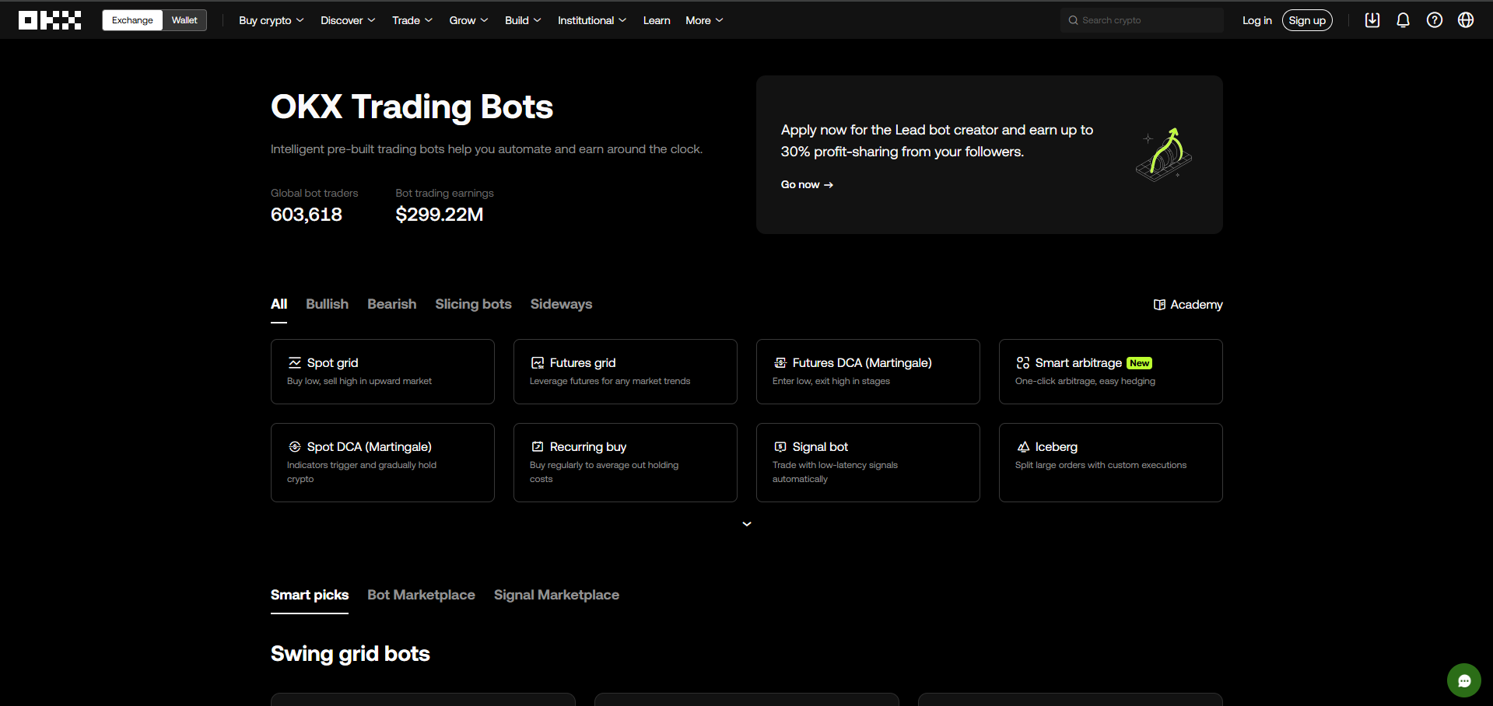Viewport: 1493px width, 706px height.
Task: Open the Iceberg bot title
Action: [x=1057, y=447]
